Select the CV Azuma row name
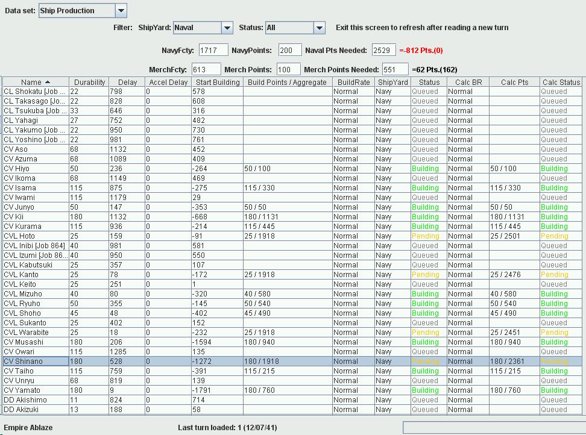Image resolution: width=586 pixels, height=435 pixels. (36, 159)
